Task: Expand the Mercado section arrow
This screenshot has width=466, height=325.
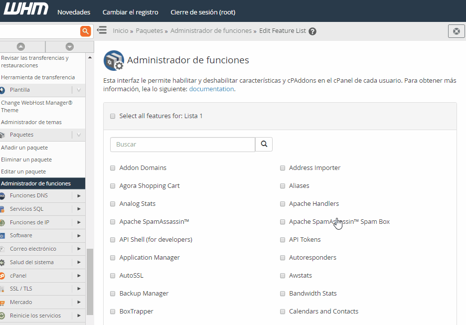Action: [x=79, y=302]
